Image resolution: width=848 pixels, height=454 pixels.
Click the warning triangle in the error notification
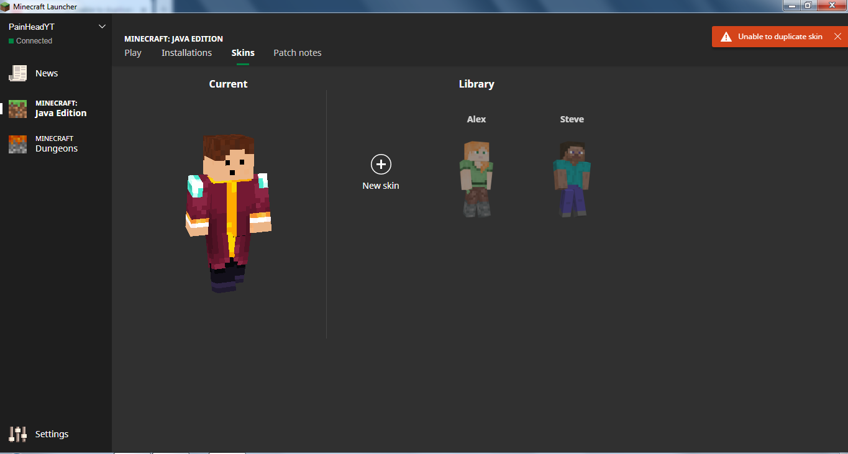coord(726,37)
